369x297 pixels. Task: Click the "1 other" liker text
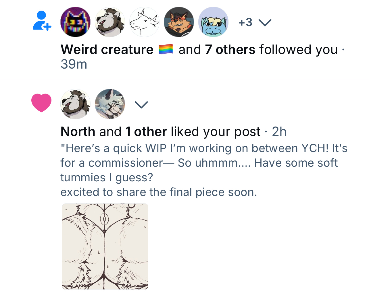pos(146,132)
